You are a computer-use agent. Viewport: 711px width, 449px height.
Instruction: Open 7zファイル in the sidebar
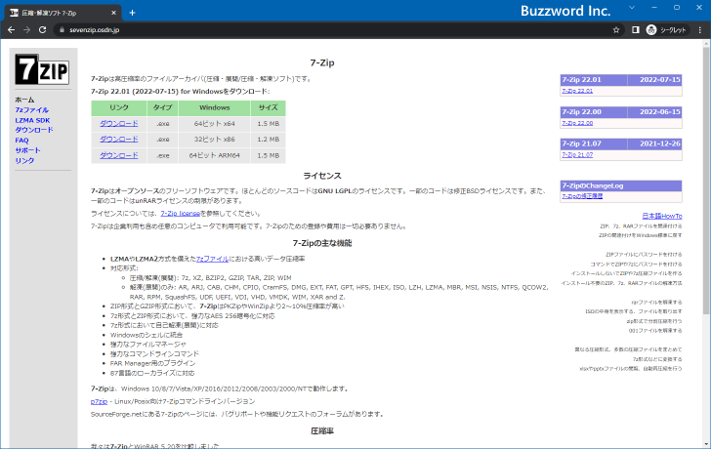(x=31, y=110)
